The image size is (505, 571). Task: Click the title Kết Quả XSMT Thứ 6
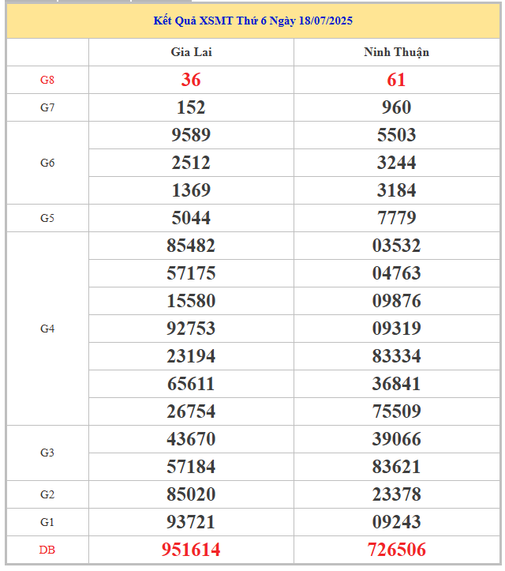252,21
